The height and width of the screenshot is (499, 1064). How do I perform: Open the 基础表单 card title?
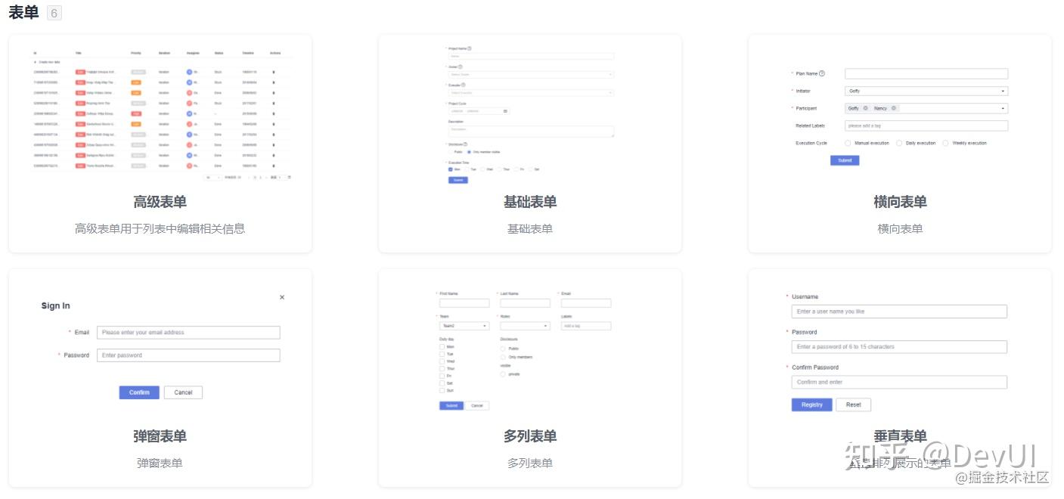click(530, 202)
